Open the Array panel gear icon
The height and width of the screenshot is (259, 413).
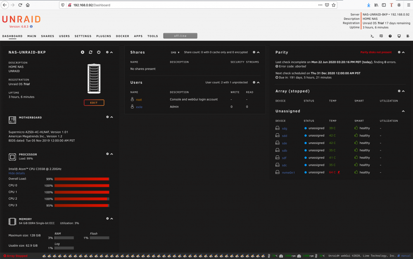[x=399, y=91]
